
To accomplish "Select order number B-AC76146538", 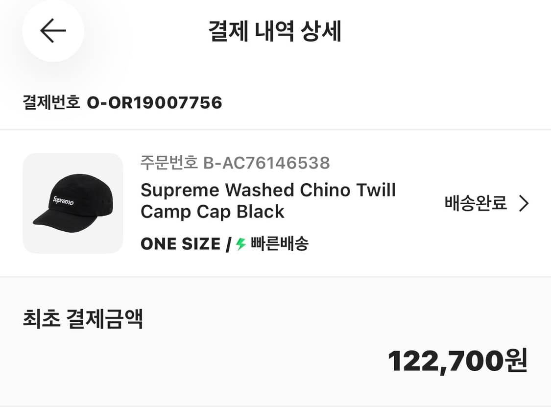I will pos(266,163).
